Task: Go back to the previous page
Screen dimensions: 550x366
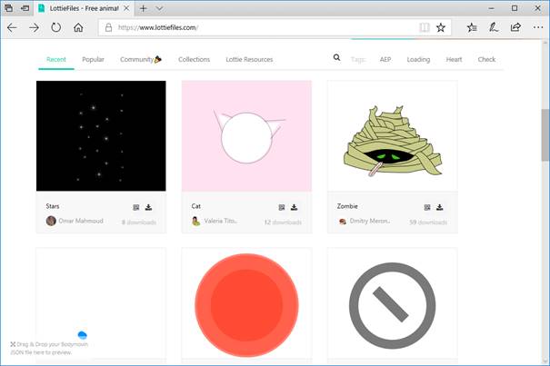Action: coord(12,27)
